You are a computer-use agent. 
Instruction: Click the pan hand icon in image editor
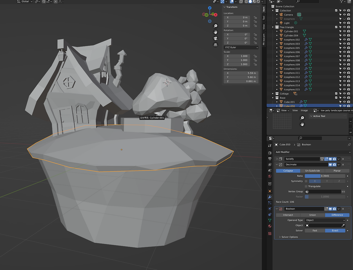302,124
